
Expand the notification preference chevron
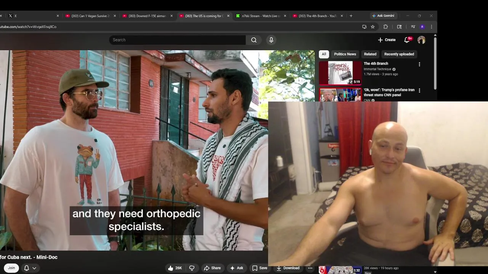tap(34, 268)
